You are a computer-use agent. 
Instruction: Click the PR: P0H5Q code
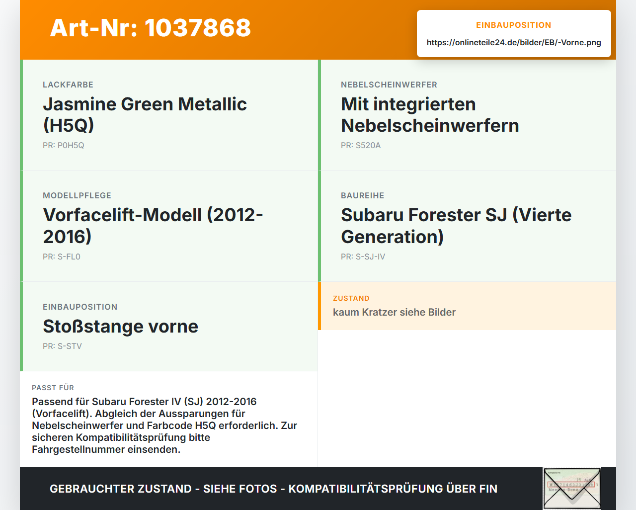pyautogui.click(x=64, y=146)
